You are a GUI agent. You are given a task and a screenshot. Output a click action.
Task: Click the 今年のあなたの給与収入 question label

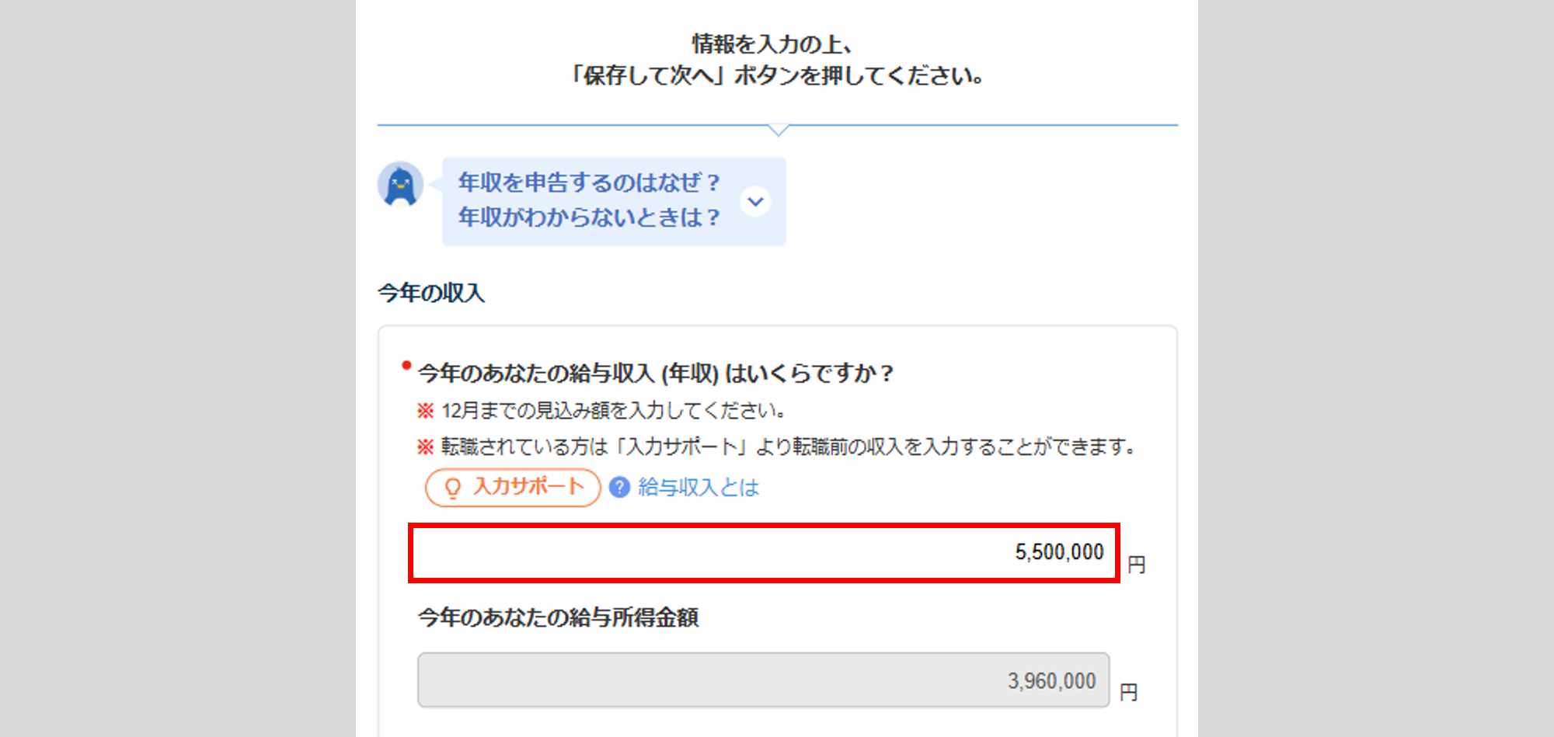point(655,374)
